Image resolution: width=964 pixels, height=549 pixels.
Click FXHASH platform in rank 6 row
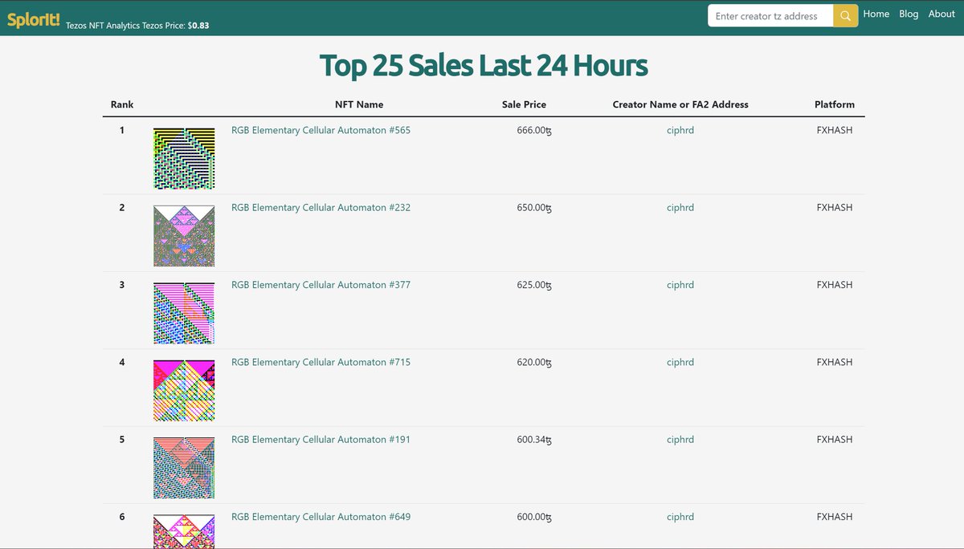point(835,517)
